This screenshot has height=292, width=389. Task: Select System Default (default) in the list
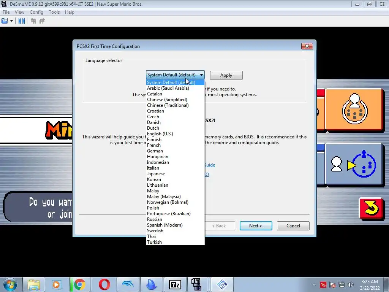click(175, 83)
